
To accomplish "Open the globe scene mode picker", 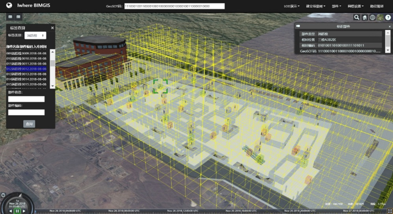I will click(x=372, y=17).
